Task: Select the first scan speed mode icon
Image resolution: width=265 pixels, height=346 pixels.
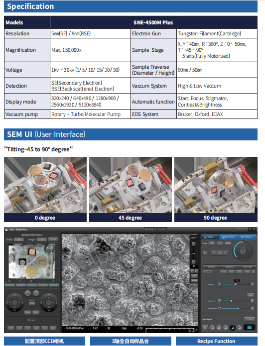Action: [212, 328]
